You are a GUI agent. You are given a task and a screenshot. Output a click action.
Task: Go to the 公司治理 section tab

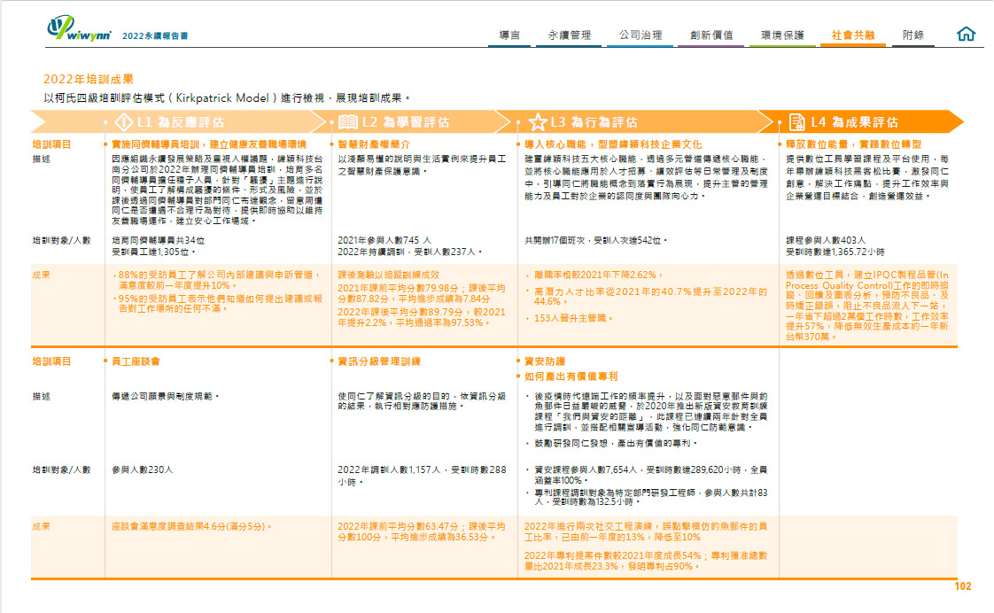click(640, 35)
